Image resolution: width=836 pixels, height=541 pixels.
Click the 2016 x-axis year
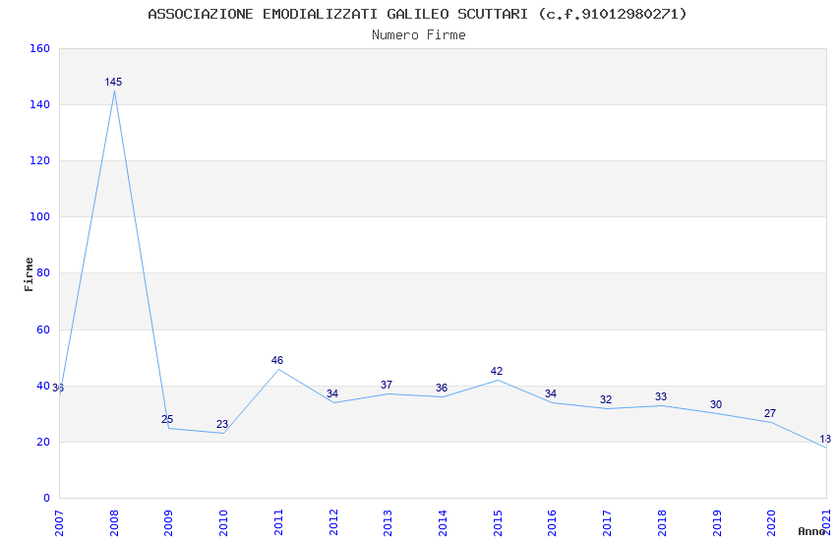click(x=553, y=522)
